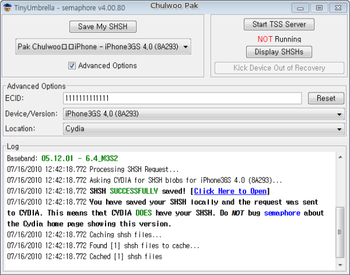Start the TSS Server
This screenshot has width=350, height=275.
(279, 24)
